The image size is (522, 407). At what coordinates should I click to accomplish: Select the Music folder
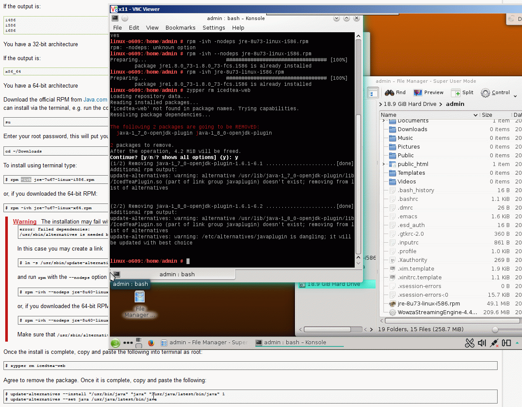coord(405,138)
